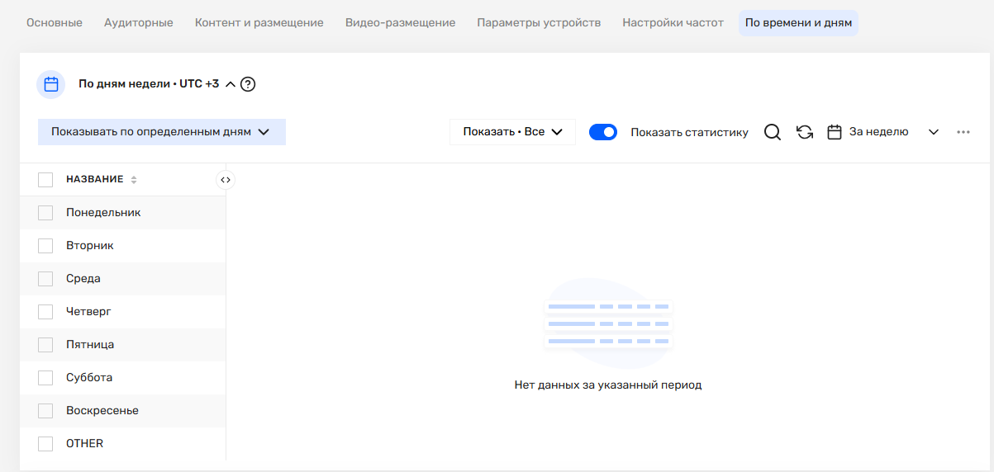Click calendar icon next to За неделю

click(835, 132)
